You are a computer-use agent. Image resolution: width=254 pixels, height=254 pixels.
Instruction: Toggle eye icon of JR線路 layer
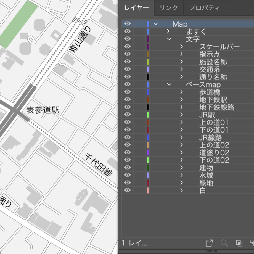(x=127, y=137)
